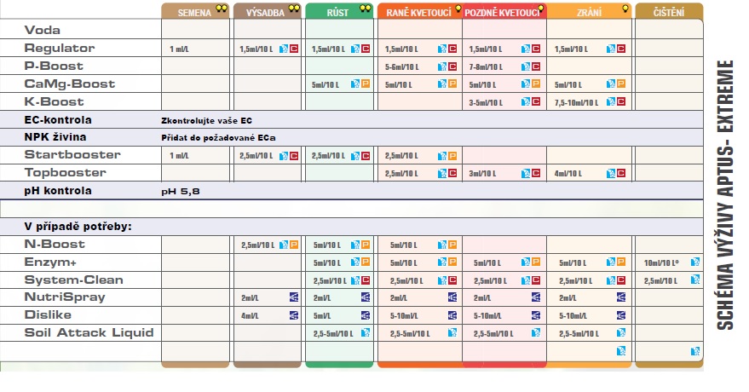This screenshot has width=749, height=392.
Task: Click the Soil Attack Liquid row label
Action: point(89,333)
